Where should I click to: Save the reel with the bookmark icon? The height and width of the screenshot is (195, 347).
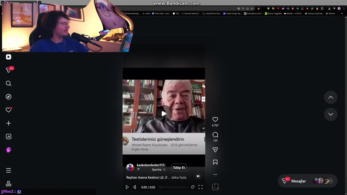(215, 162)
